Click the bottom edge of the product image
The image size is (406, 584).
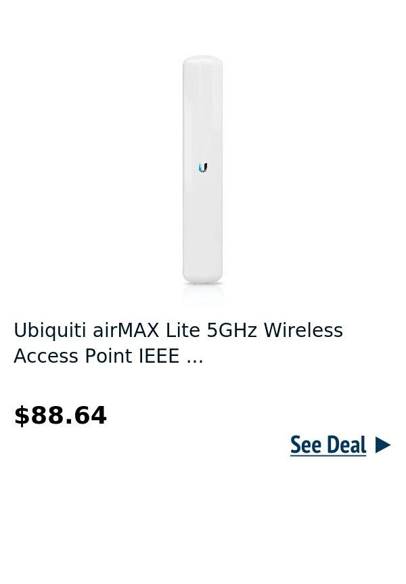[203, 281]
